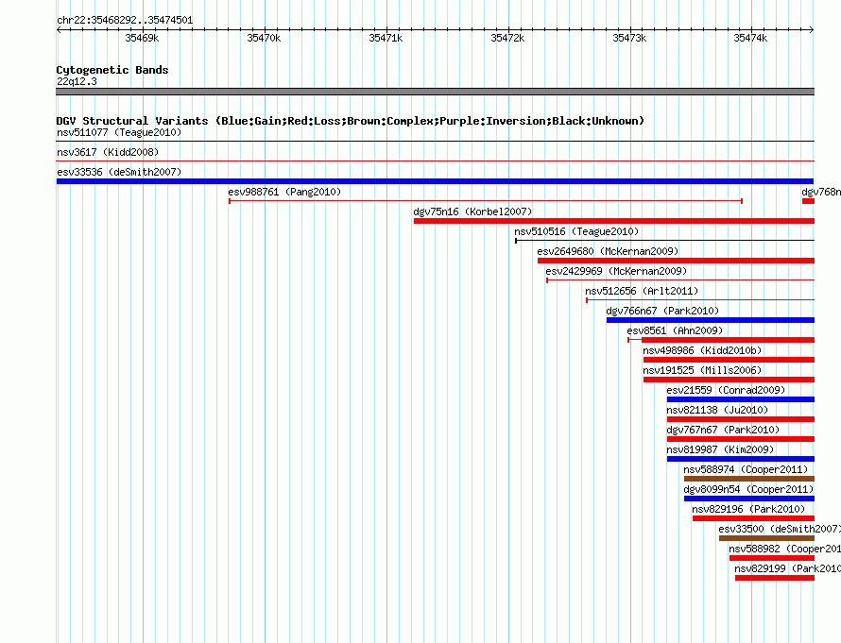
Task: Select the dgv768n variant label at right edge
Action: 821,192
